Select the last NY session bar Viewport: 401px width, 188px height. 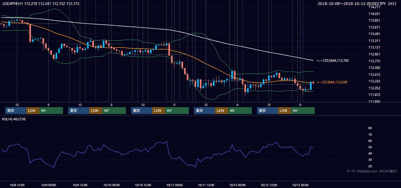303,111
